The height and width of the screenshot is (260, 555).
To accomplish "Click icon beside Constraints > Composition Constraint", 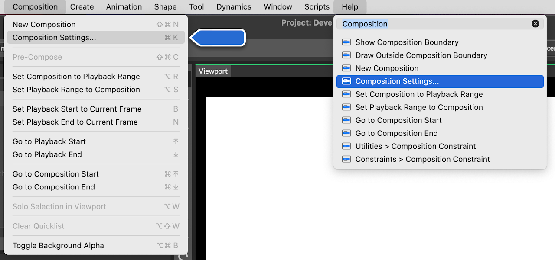I will 346,159.
